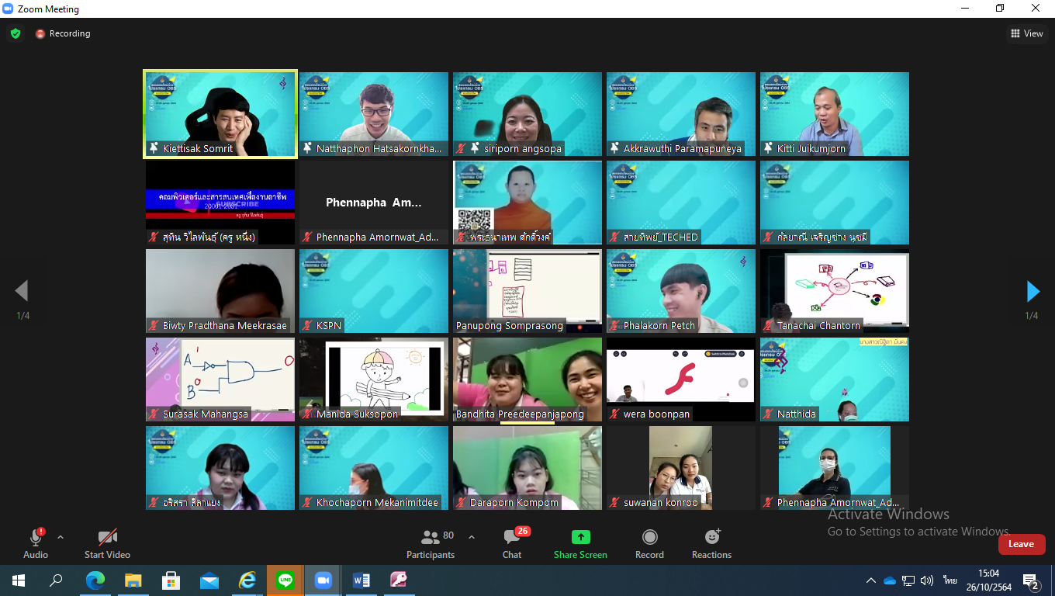The height and width of the screenshot is (596, 1055).
Task: Open Microsoft Store from taskbar
Action: [171, 580]
